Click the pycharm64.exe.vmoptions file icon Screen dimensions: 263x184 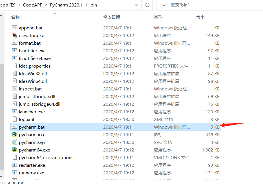(15, 157)
